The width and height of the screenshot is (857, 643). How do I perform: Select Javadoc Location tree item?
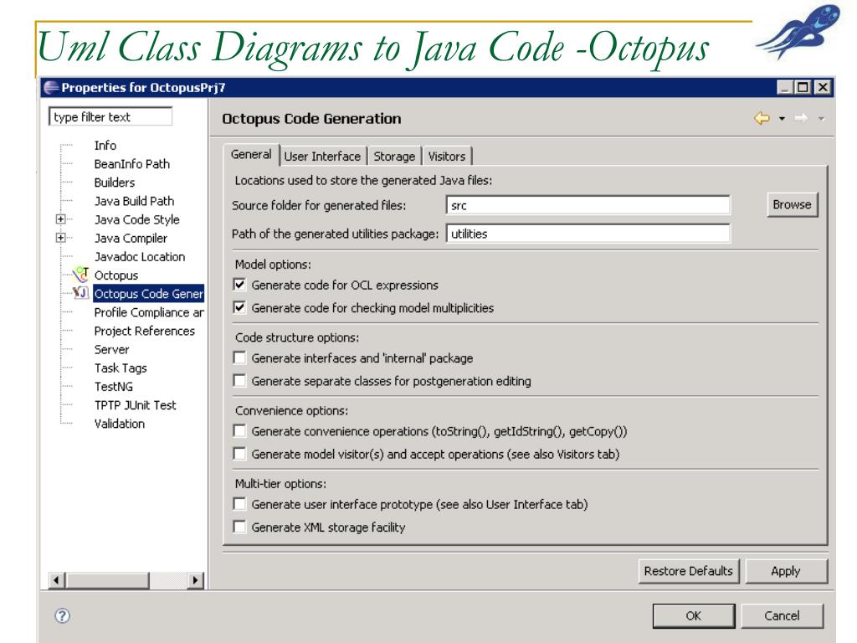[140, 257]
